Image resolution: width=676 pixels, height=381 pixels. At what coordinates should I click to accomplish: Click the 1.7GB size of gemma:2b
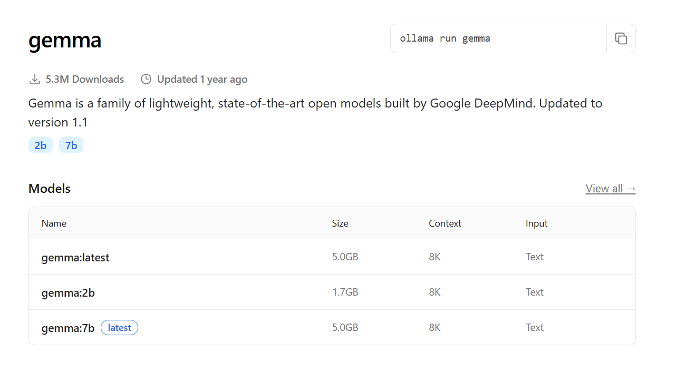pyautogui.click(x=345, y=292)
